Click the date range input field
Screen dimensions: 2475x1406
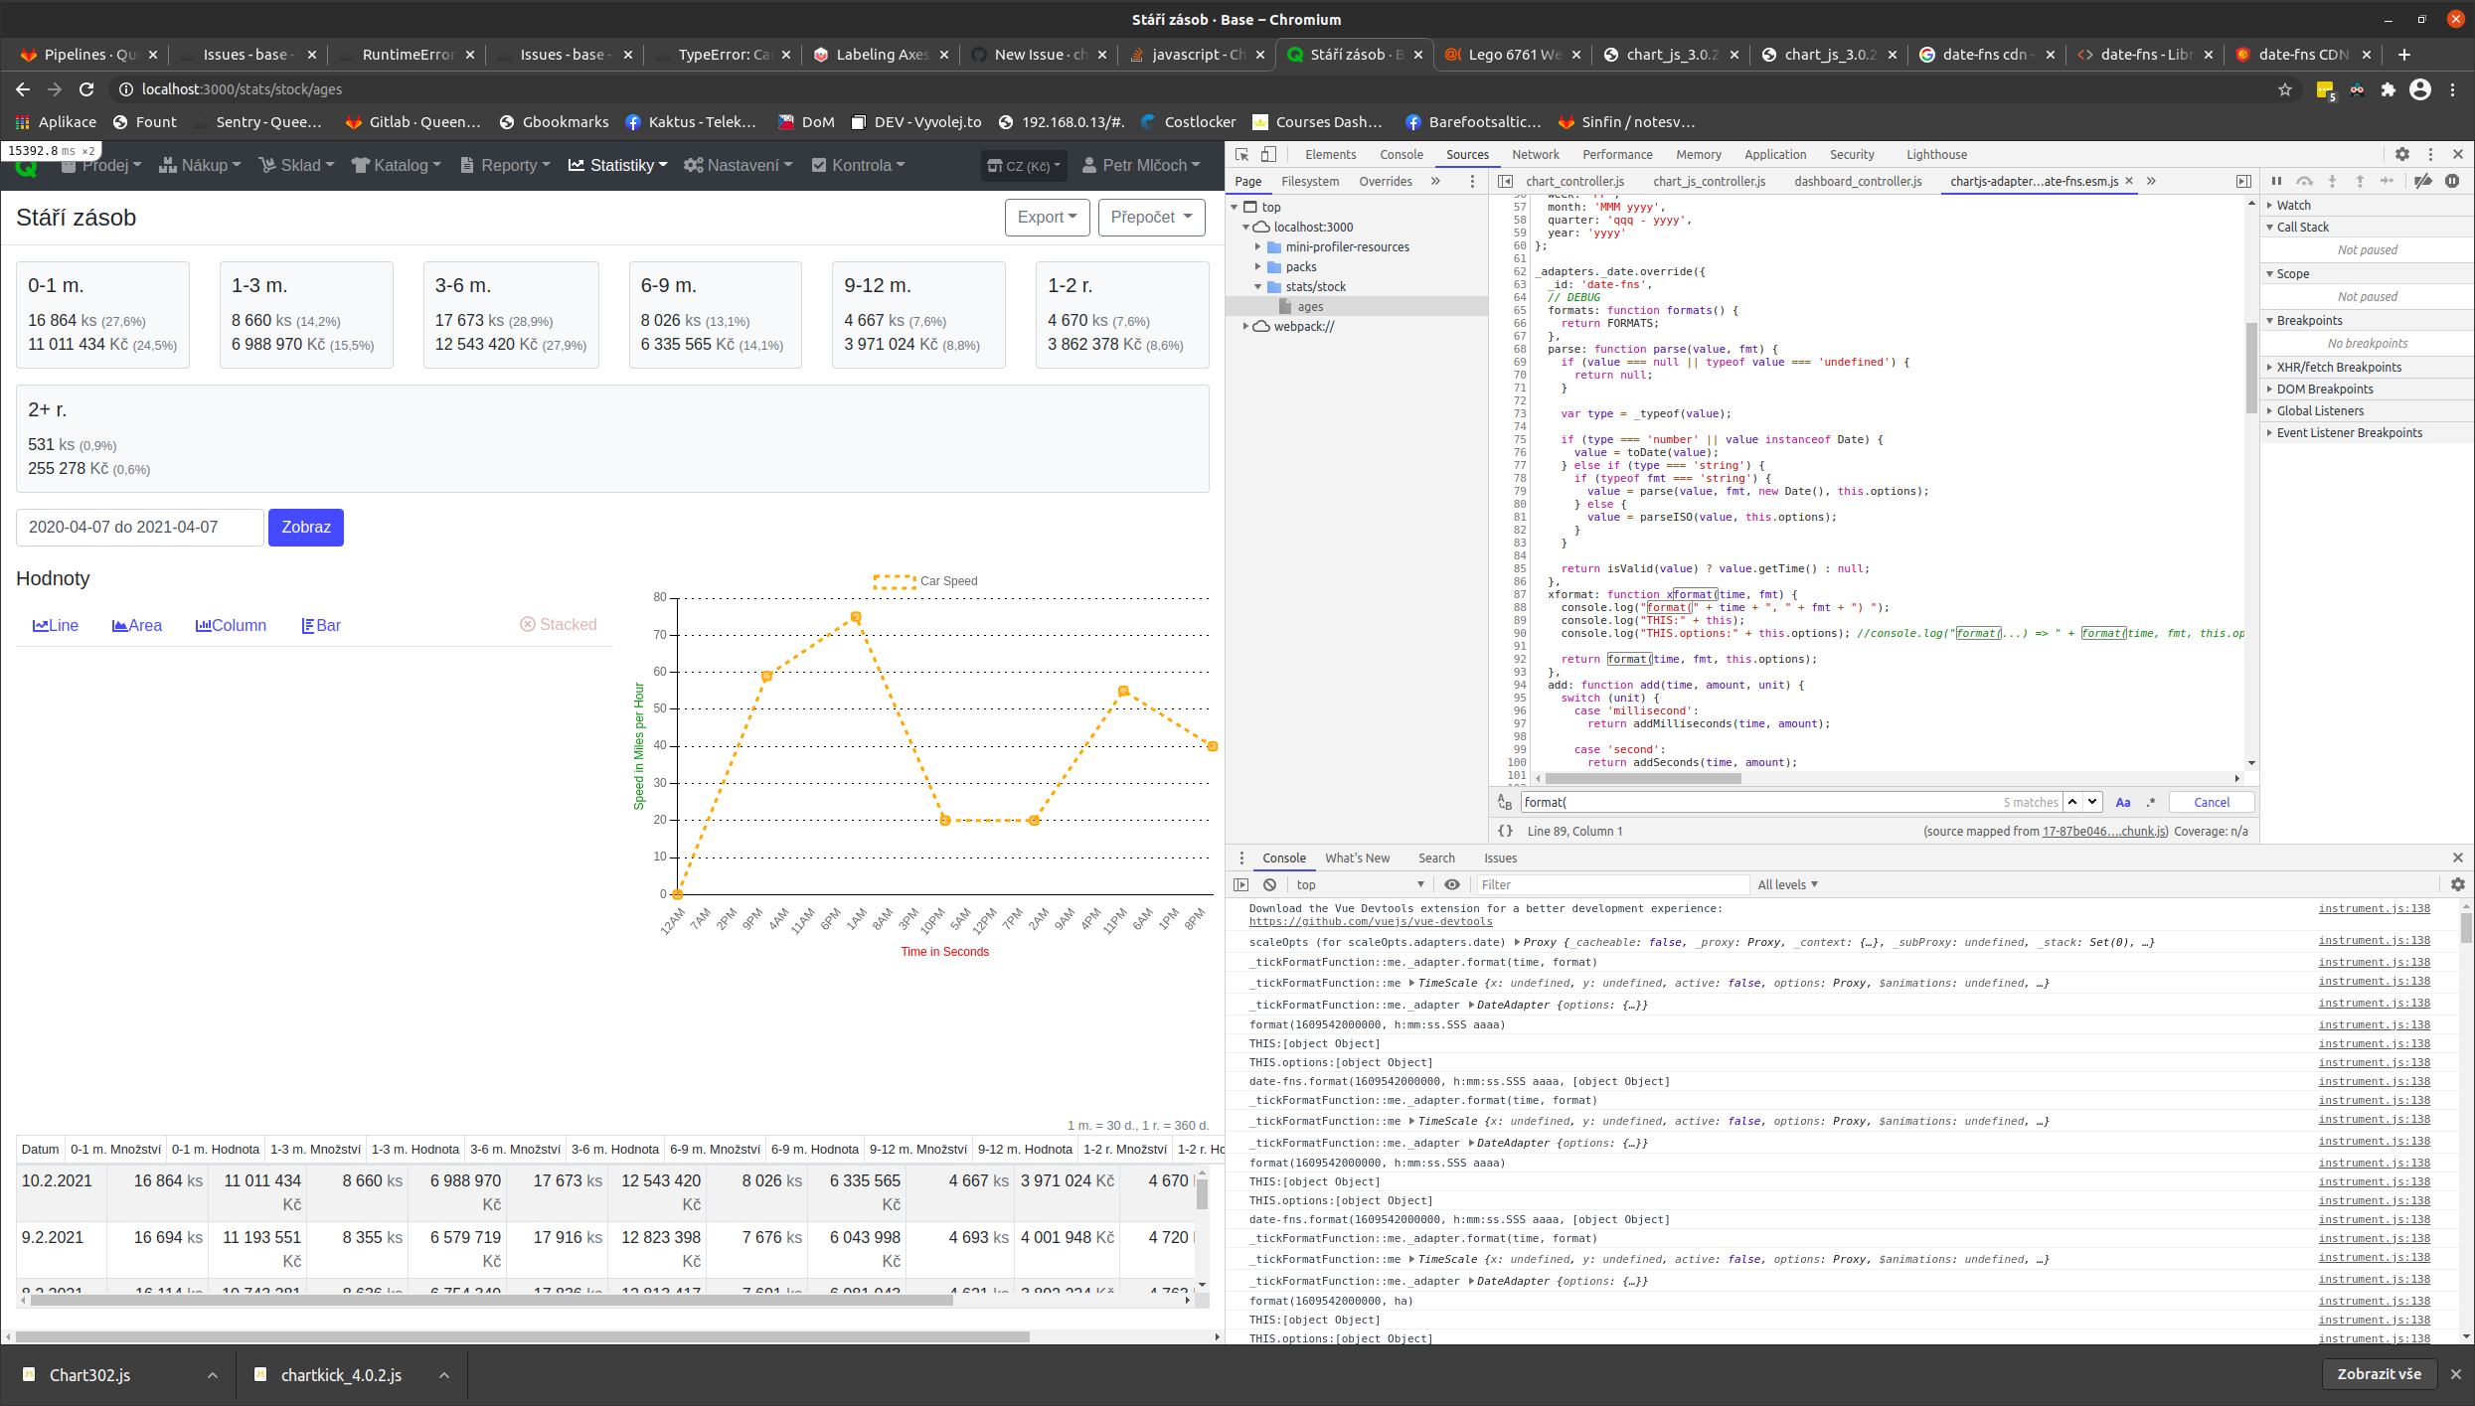139,528
